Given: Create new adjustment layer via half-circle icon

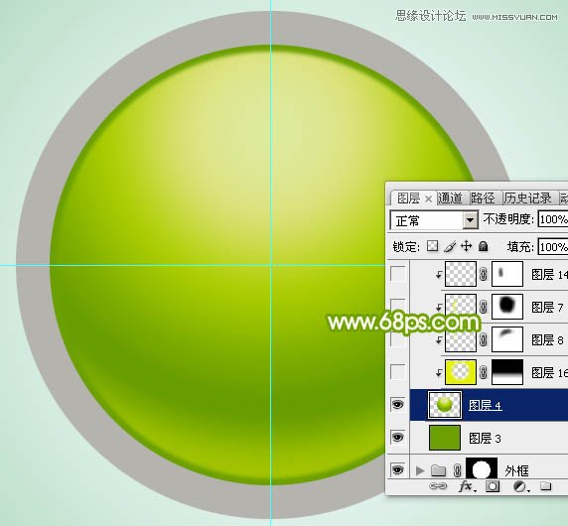Looking at the screenshot, I should (520, 486).
